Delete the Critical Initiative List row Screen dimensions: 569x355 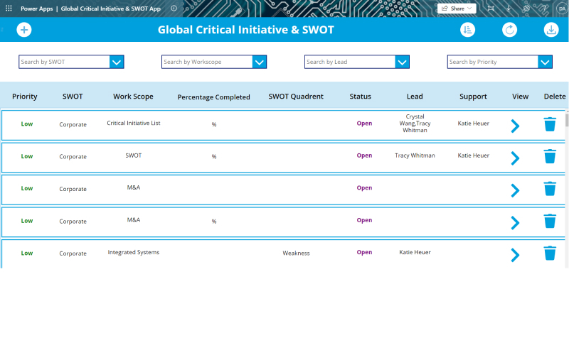[x=550, y=124]
